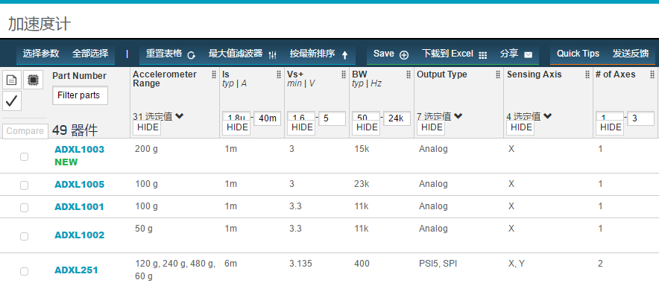Image resolution: width=659 pixels, height=283 pixels.
Task: Hide the Vs+ column
Action: 302,127
